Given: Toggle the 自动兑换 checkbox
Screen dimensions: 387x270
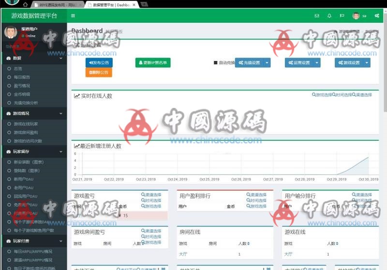Looking at the screenshot, I should [x=215, y=63].
